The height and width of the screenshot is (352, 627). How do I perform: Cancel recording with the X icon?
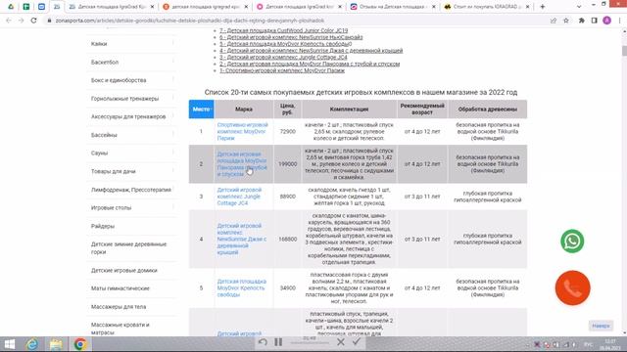click(x=341, y=341)
